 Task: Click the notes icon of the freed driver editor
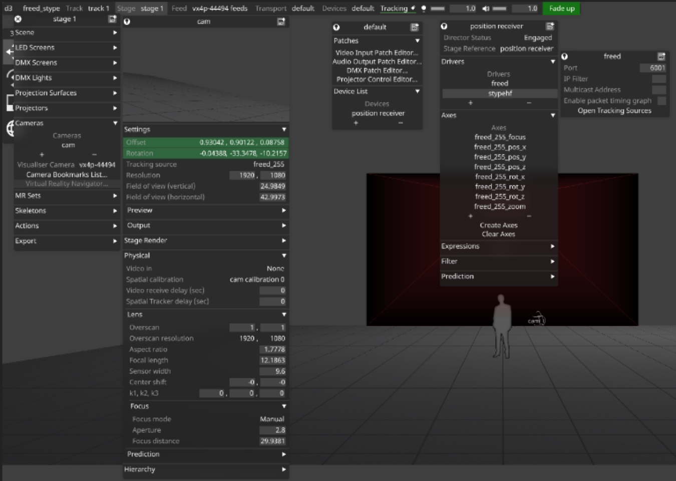pos(661,57)
